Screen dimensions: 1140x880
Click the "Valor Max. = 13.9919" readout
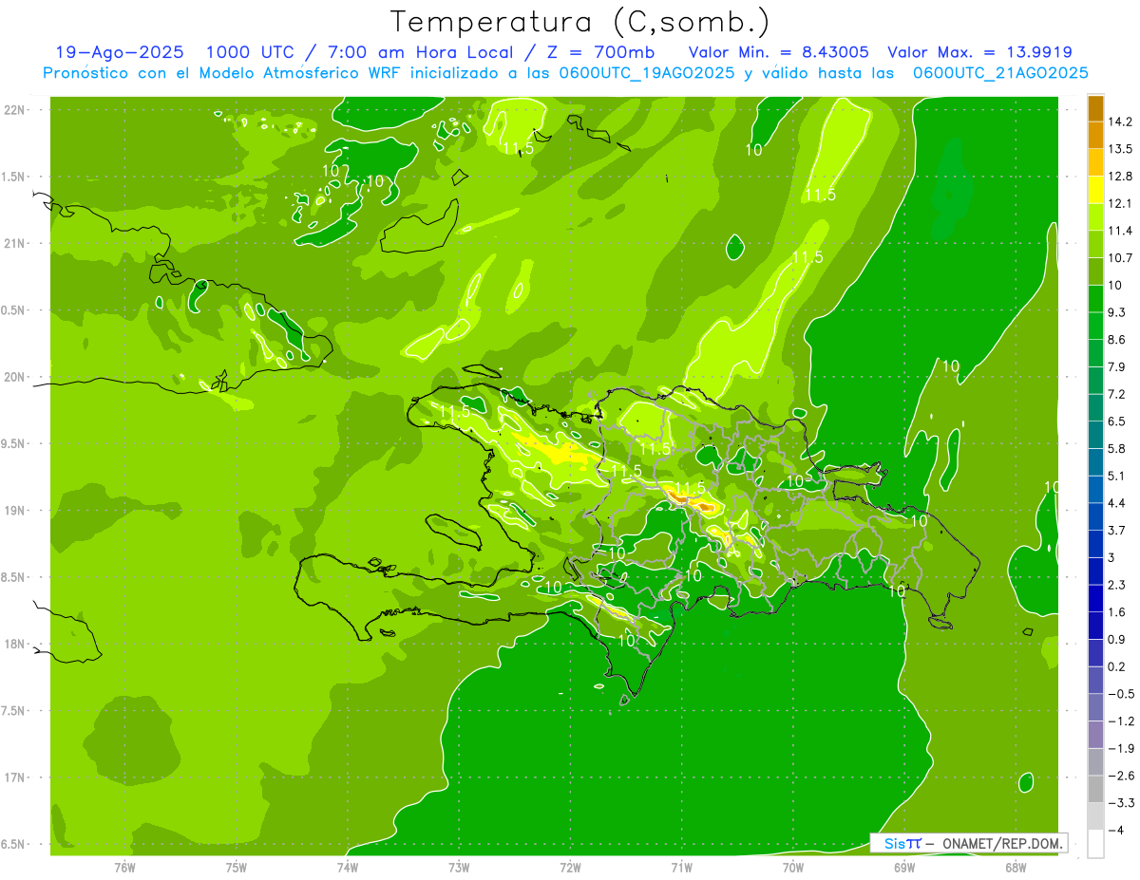pyautogui.click(x=979, y=52)
